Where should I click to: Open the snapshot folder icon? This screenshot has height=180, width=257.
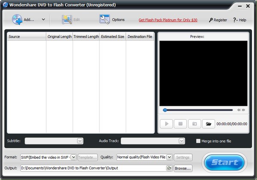coord(209,124)
